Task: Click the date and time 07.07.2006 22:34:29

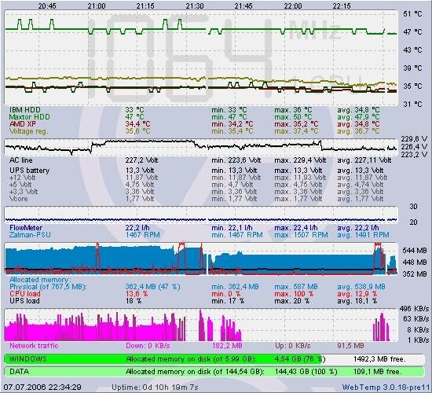Action: (42, 387)
